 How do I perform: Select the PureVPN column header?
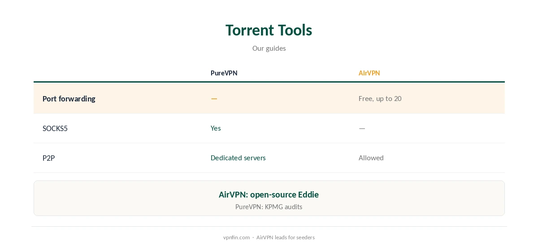point(224,73)
